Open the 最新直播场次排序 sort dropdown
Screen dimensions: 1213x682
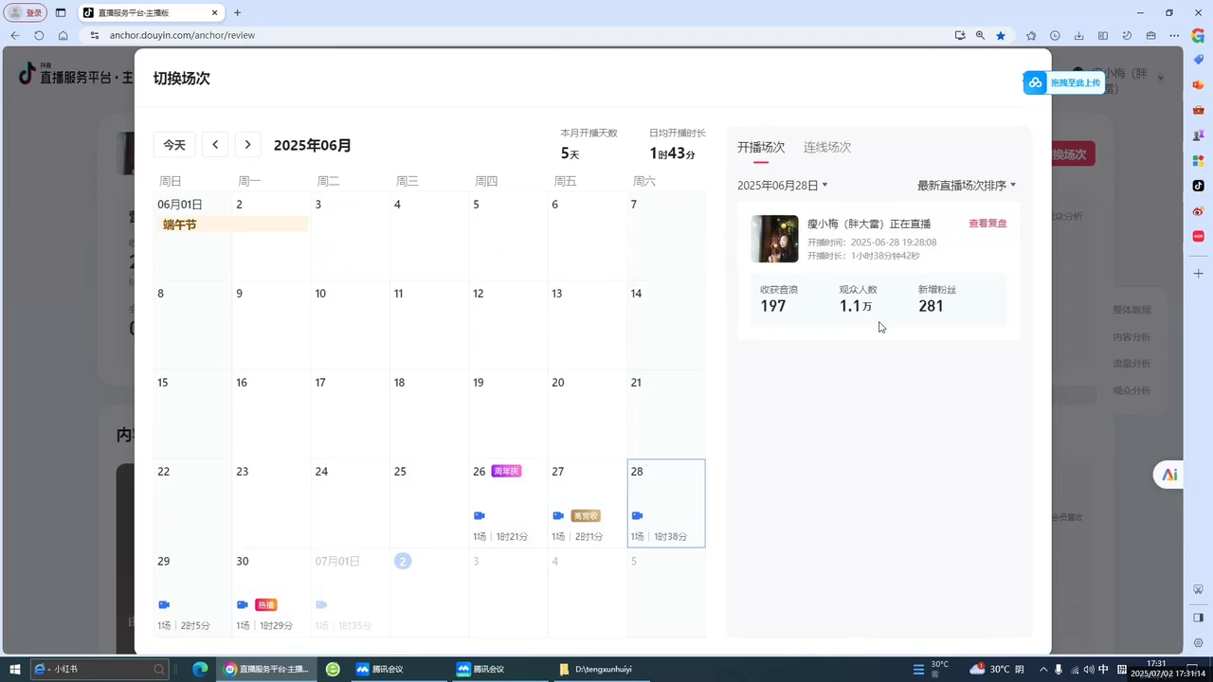pyautogui.click(x=965, y=185)
